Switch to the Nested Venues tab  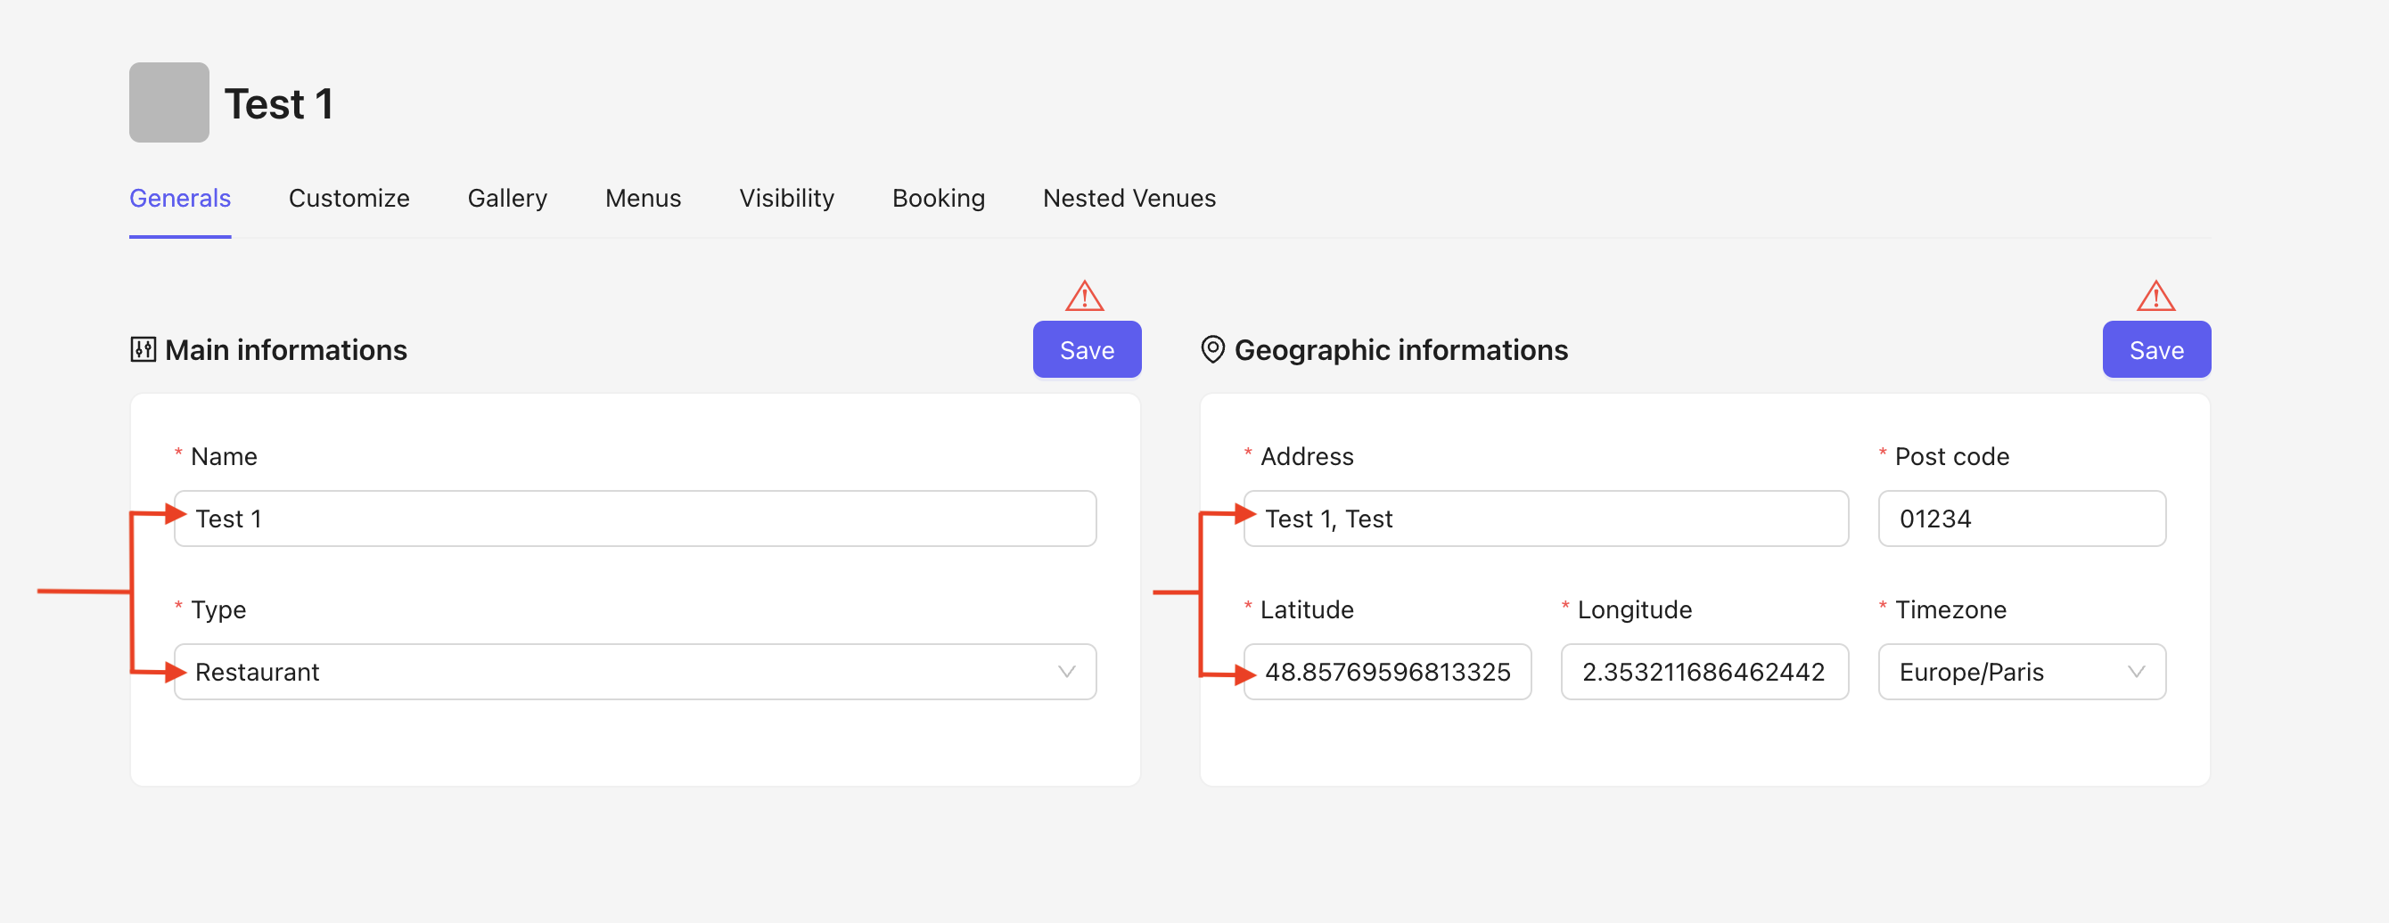tap(1129, 199)
